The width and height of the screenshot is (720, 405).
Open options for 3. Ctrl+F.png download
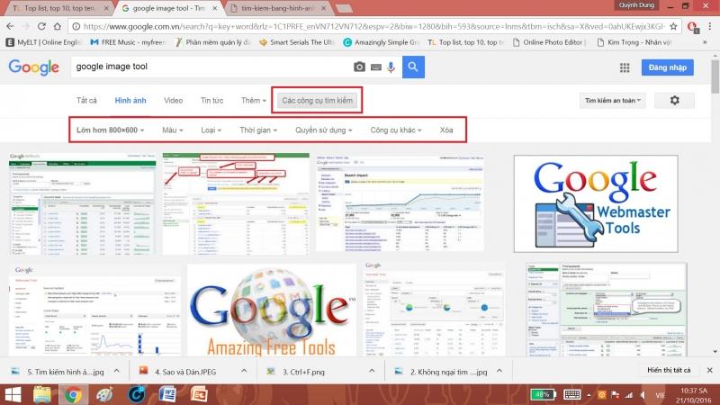point(372,371)
